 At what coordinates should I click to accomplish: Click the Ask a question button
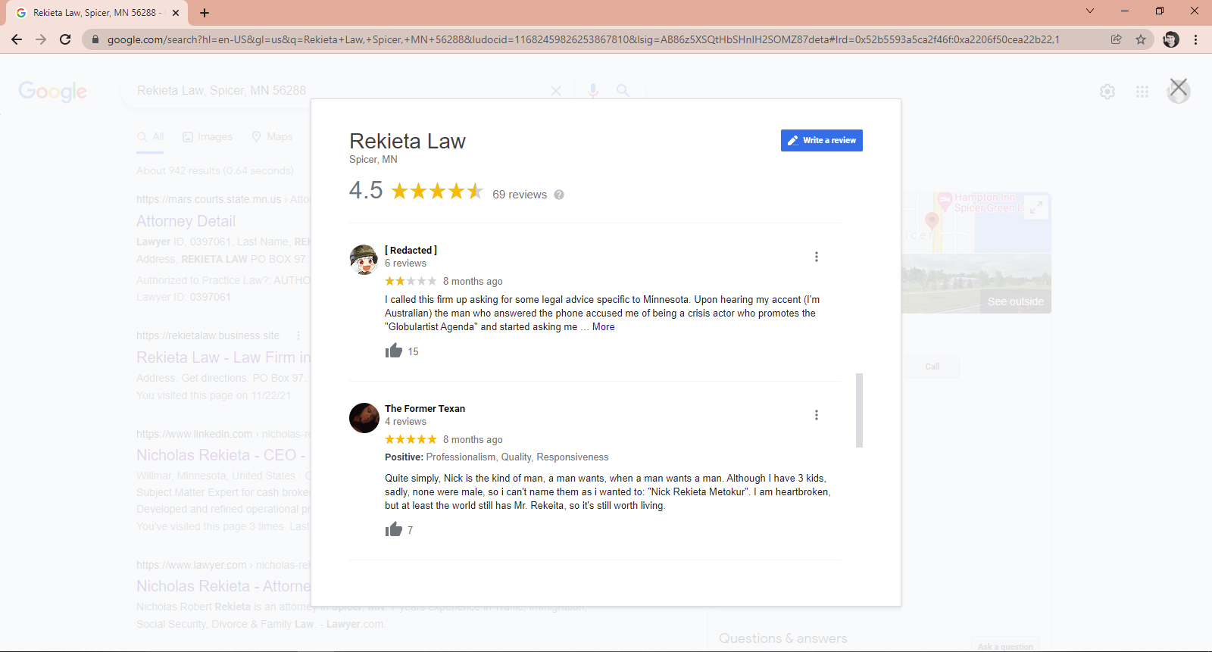[1005, 647]
